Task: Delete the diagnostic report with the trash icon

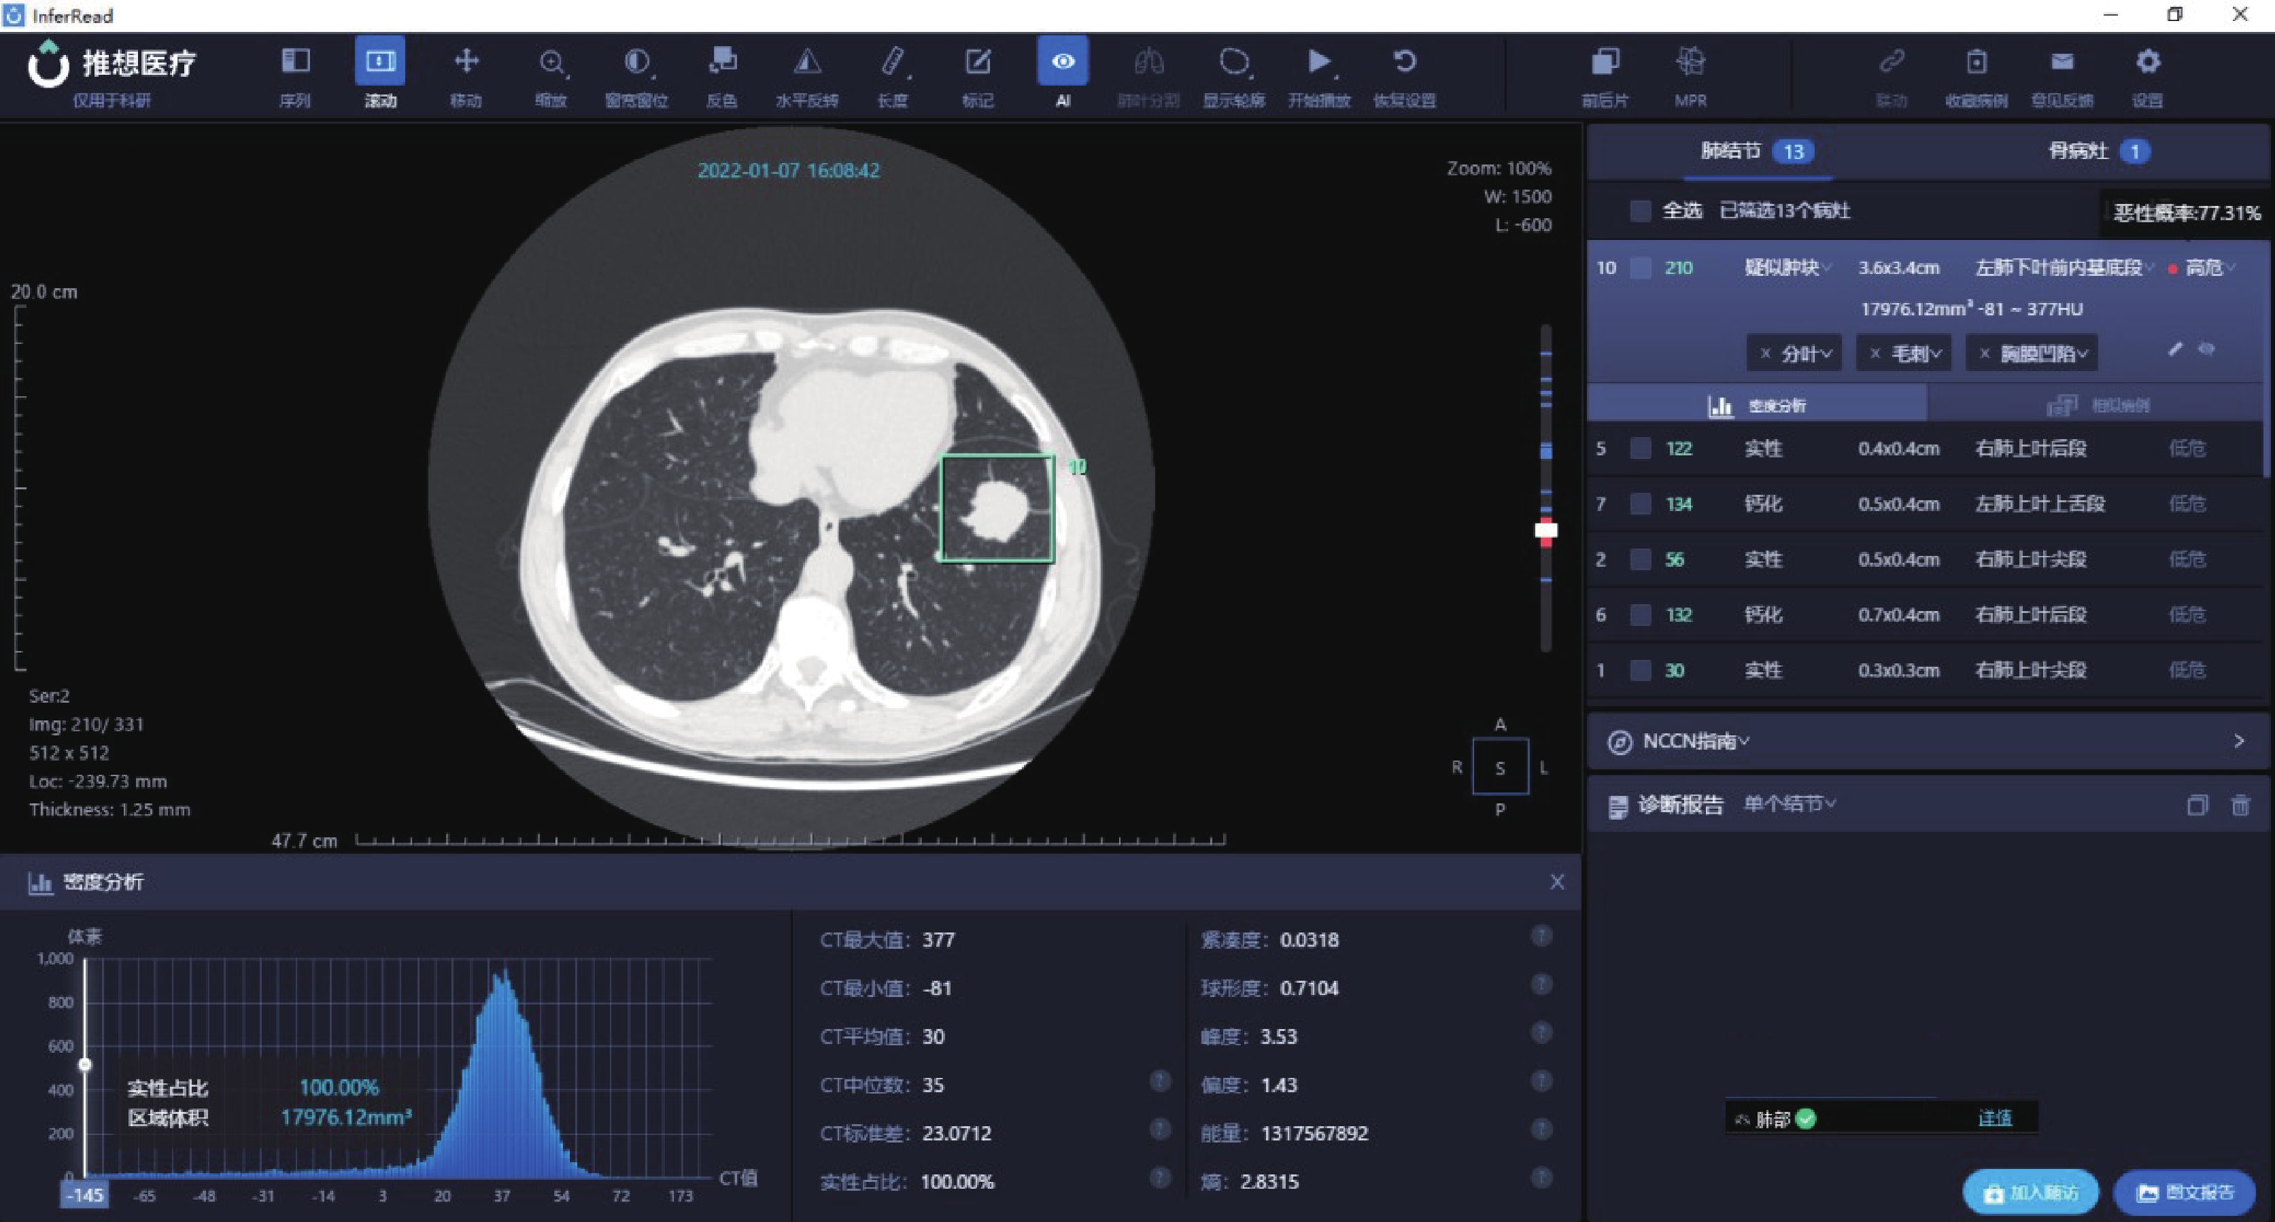Action: tap(2240, 805)
